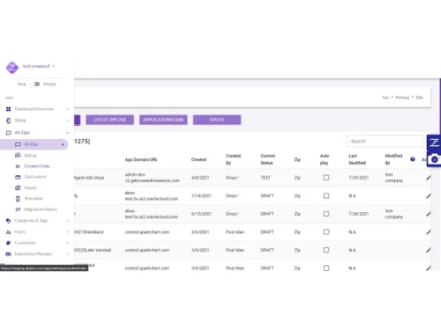Click App in the breadcrumb
The height and width of the screenshot is (330, 441).
[385, 98]
